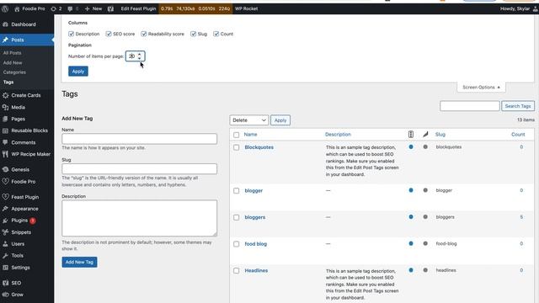Sort tags by Name column

pos(251,135)
